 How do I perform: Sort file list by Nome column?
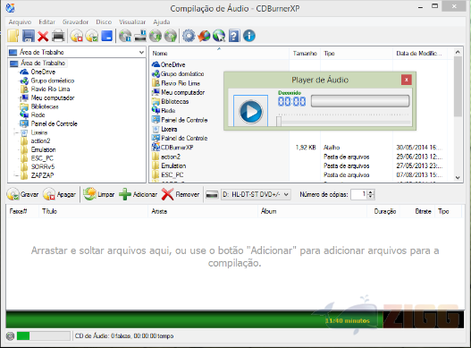click(219, 54)
